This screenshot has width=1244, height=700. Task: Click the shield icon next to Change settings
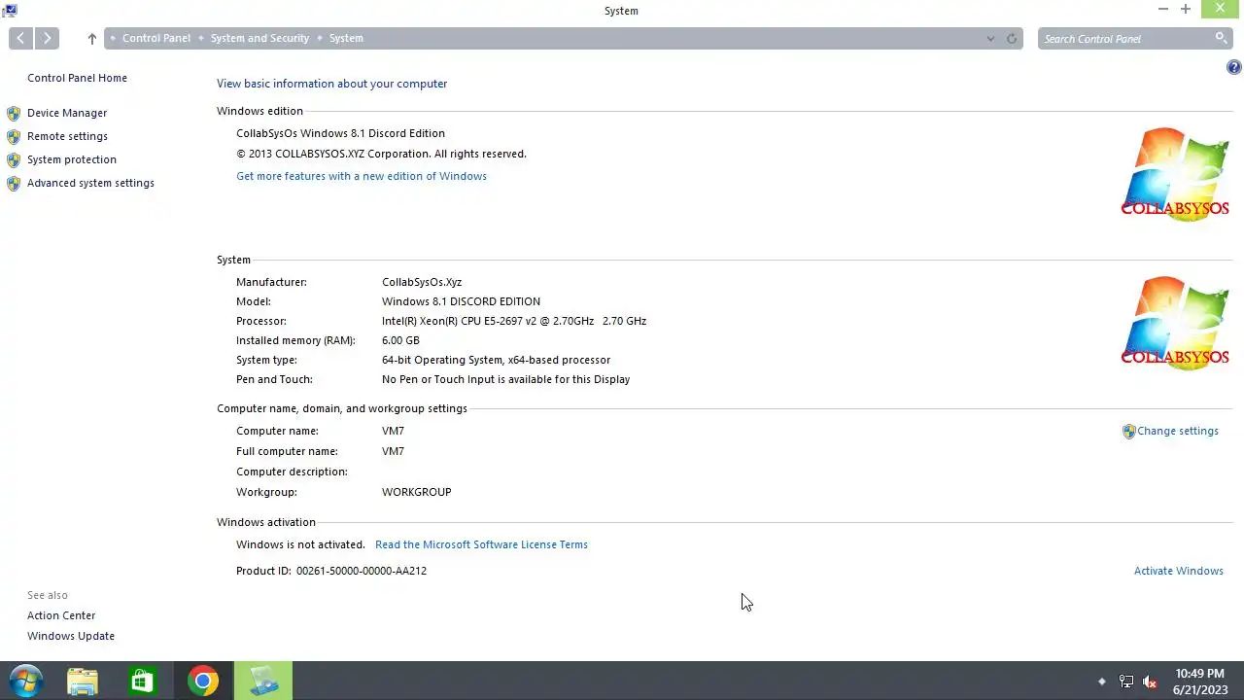click(x=1128, y=432)
